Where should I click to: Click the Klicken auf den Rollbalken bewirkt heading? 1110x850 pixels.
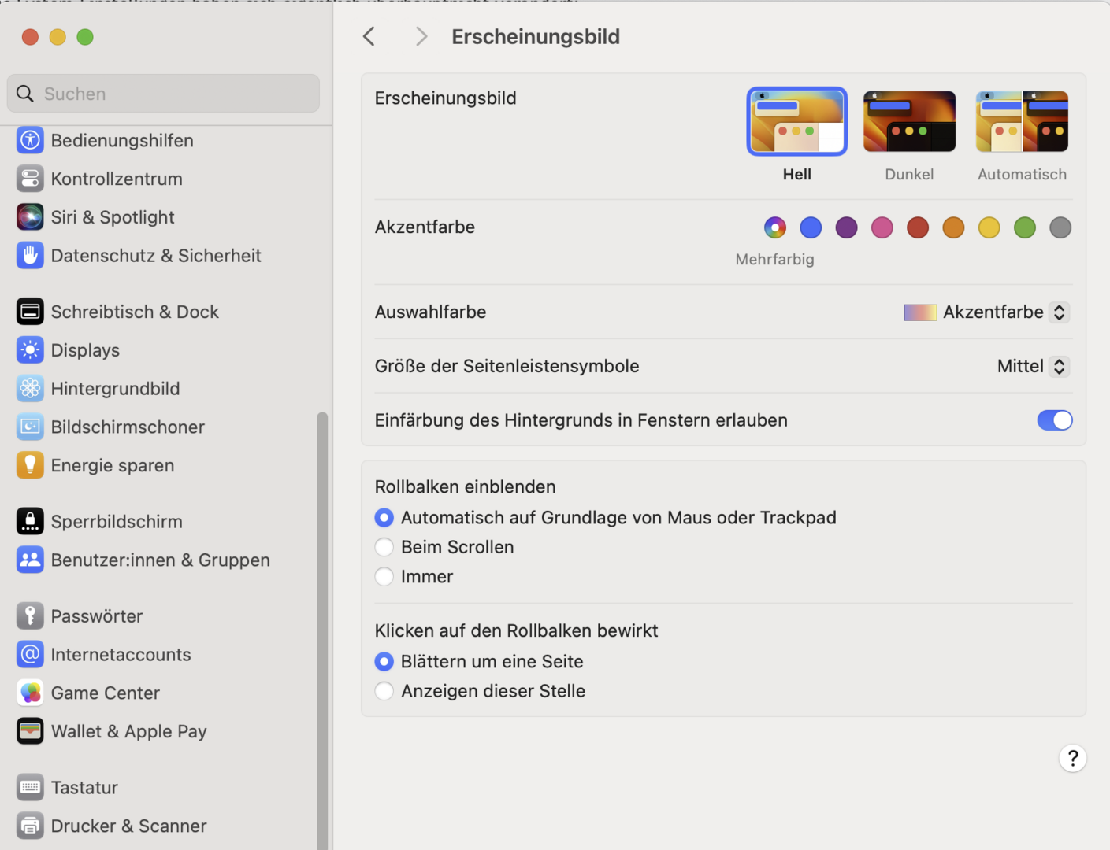516,631
